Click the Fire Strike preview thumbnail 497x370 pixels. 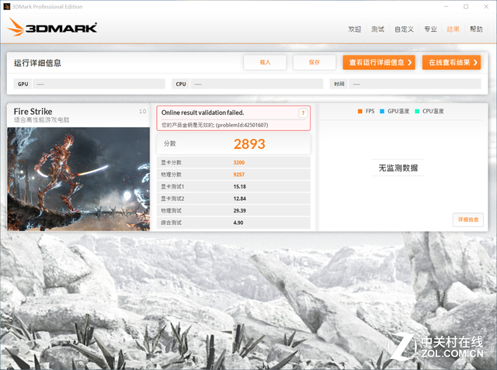(x=78, y=178)
